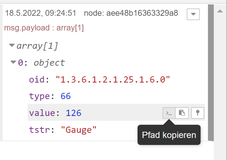Select the oid string "1.3.6.1.2.1.25.1.6.0"
This screenshot has width=227, height=160.
tap(113, 79)
